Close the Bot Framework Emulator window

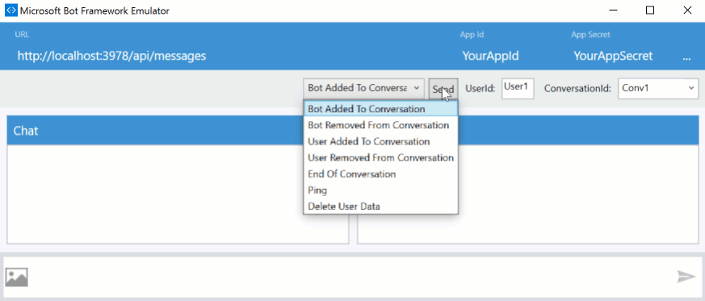tap(687, 10)
